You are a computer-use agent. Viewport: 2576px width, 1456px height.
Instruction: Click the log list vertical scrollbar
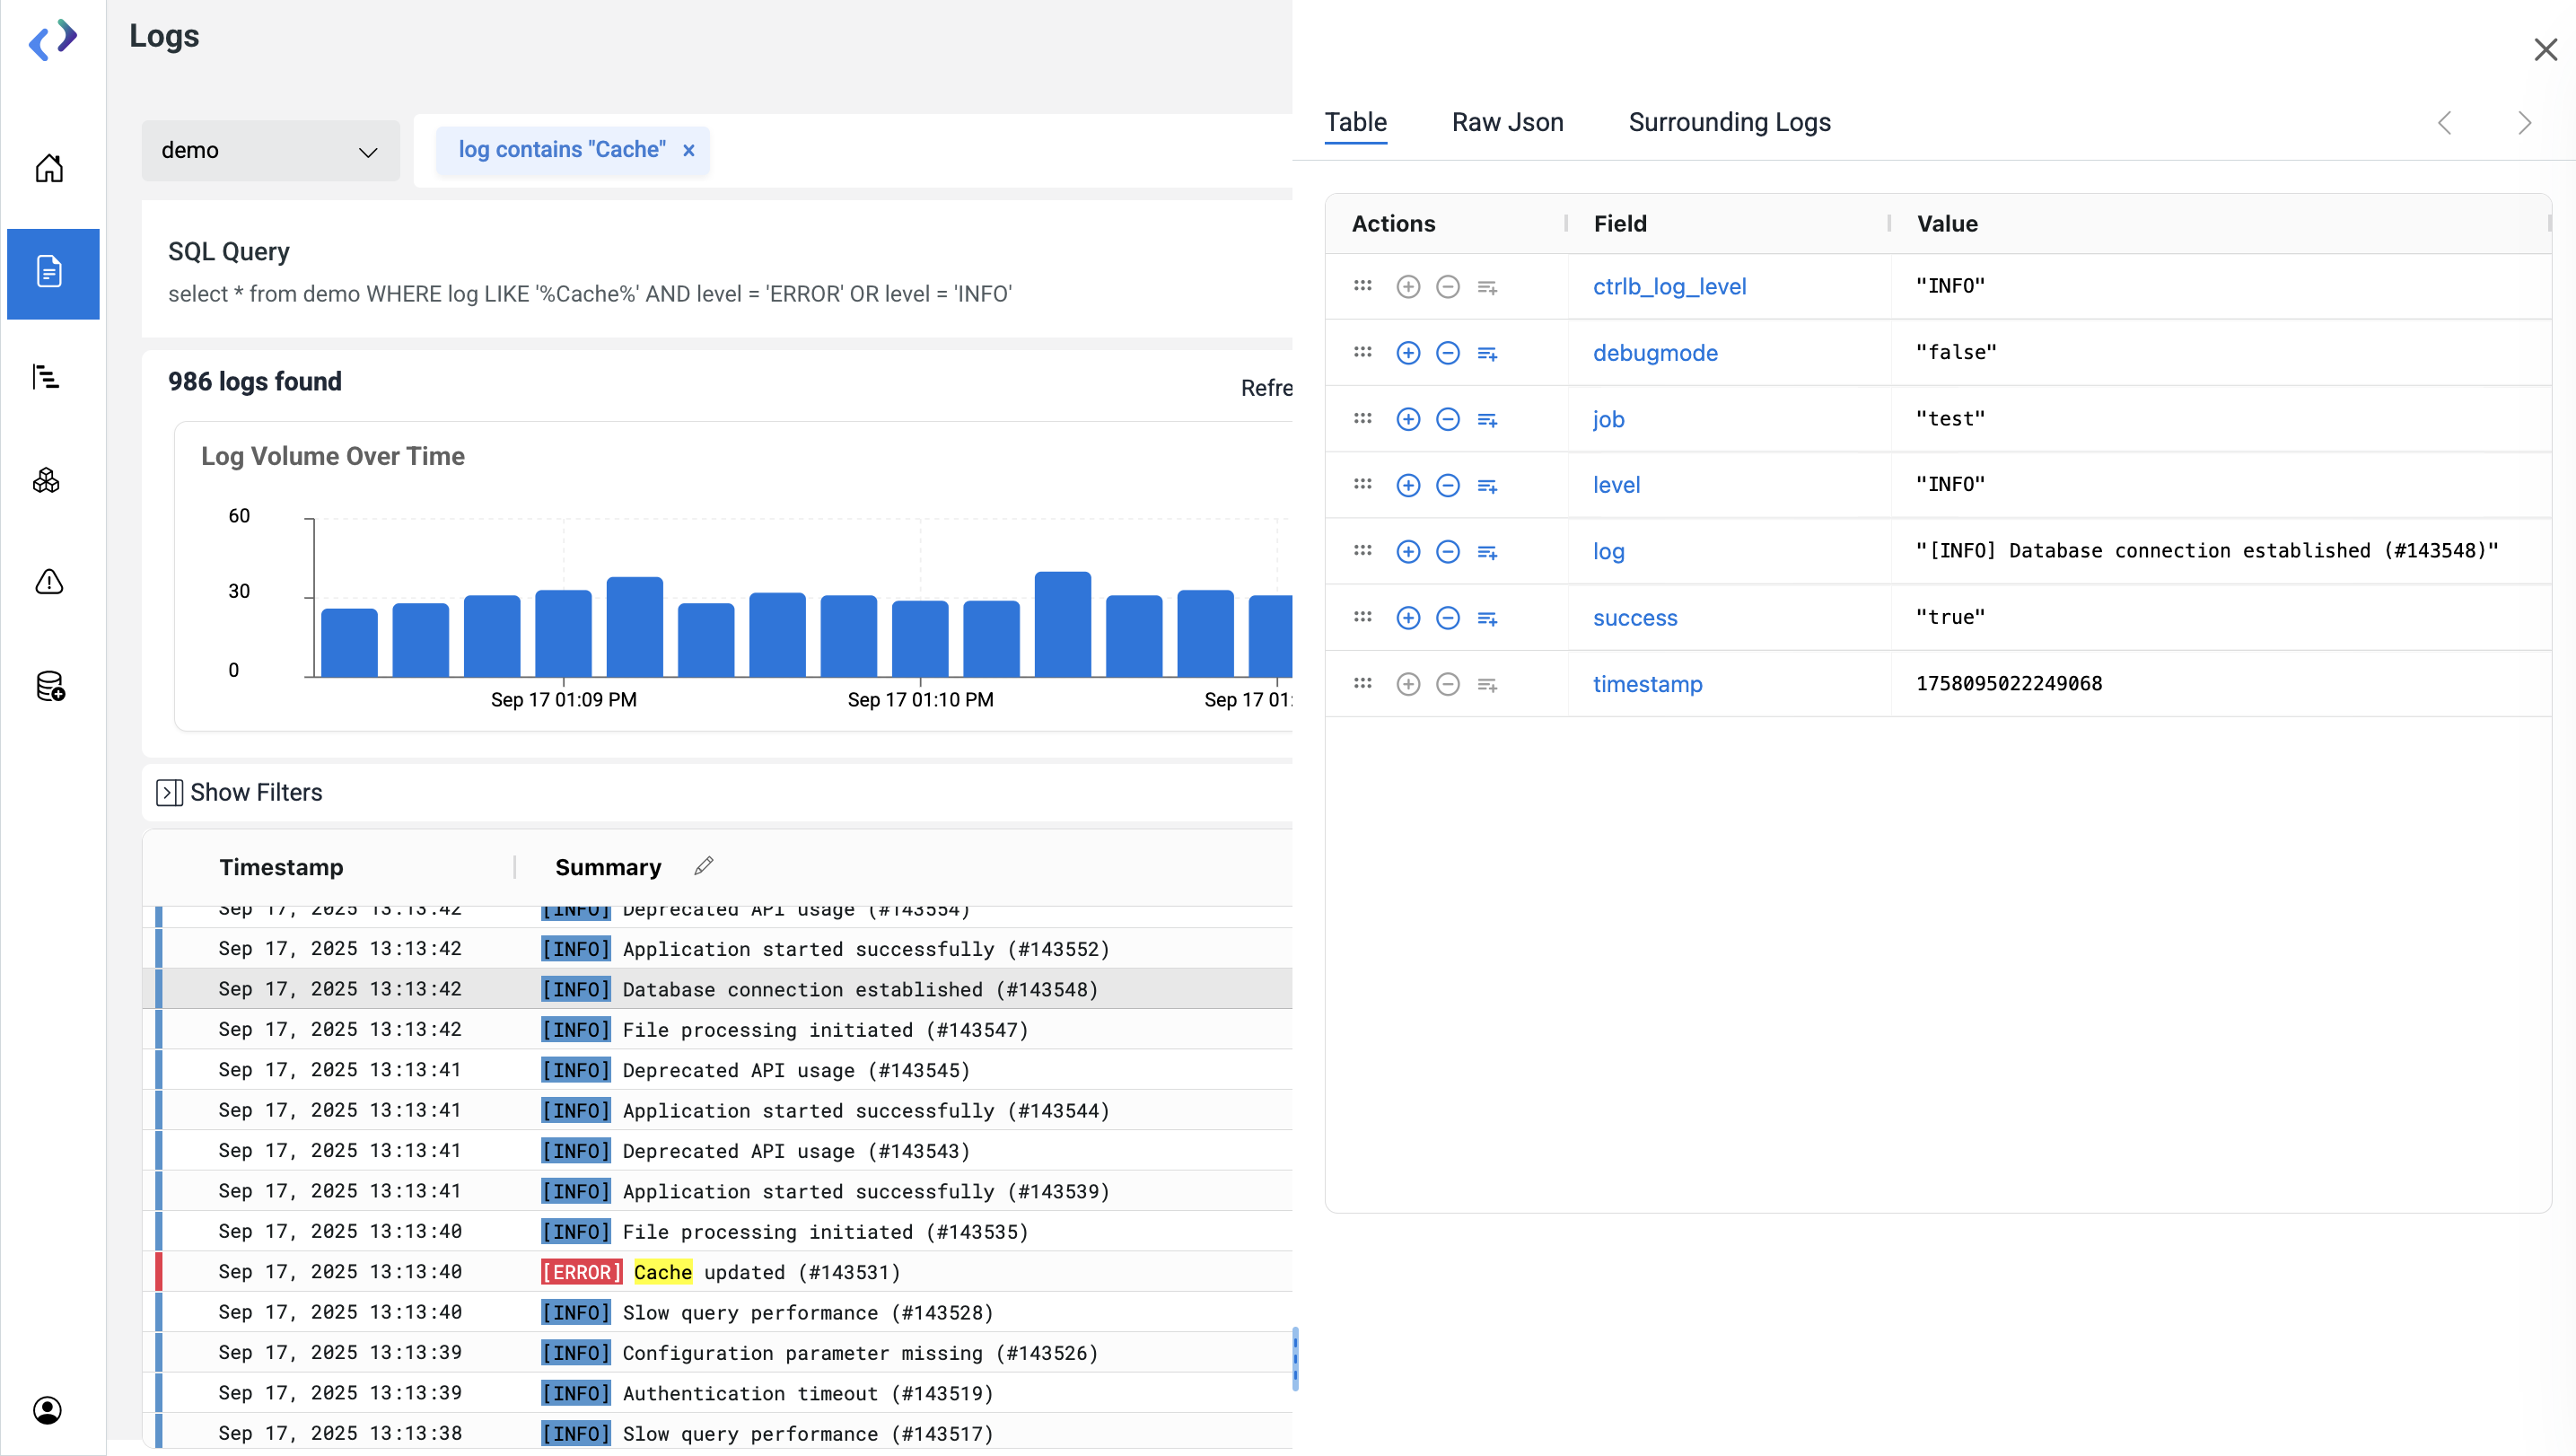(1295, 1358)
